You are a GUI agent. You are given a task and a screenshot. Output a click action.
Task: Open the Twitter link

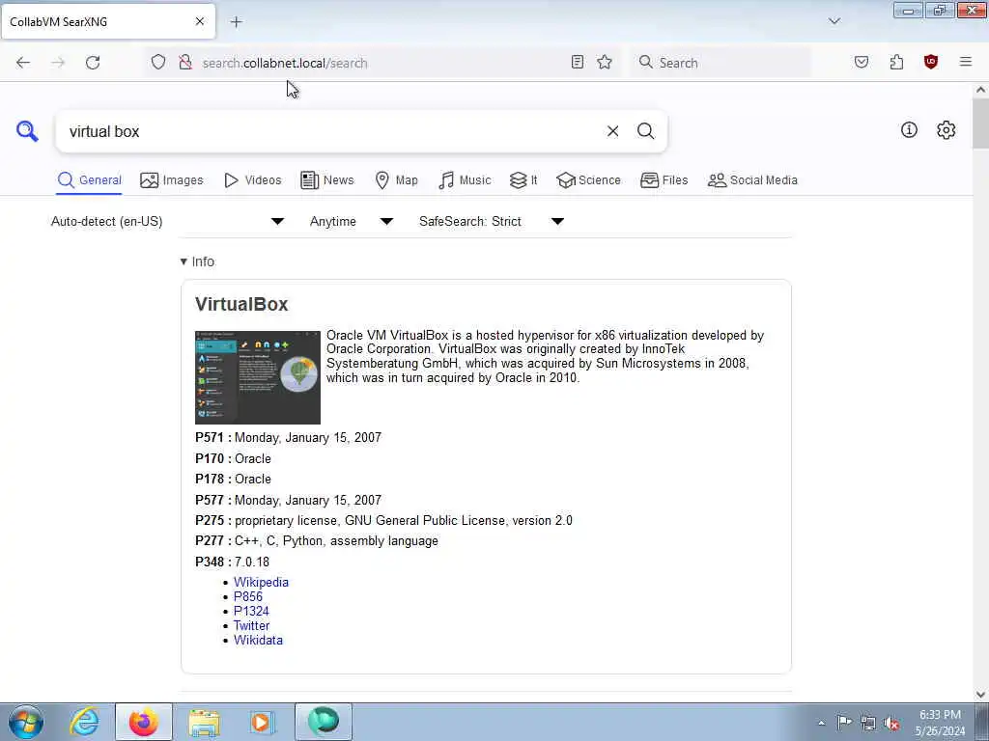[x=251, y=625]
